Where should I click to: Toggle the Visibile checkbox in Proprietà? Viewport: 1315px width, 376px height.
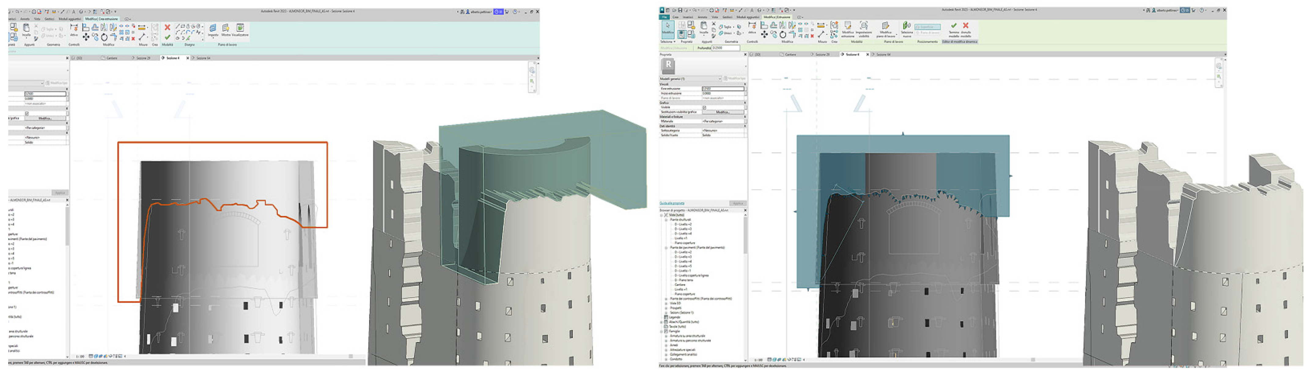click(705, 107)
